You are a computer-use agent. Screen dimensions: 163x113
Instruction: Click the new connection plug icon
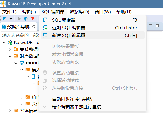tap(4, 19)
